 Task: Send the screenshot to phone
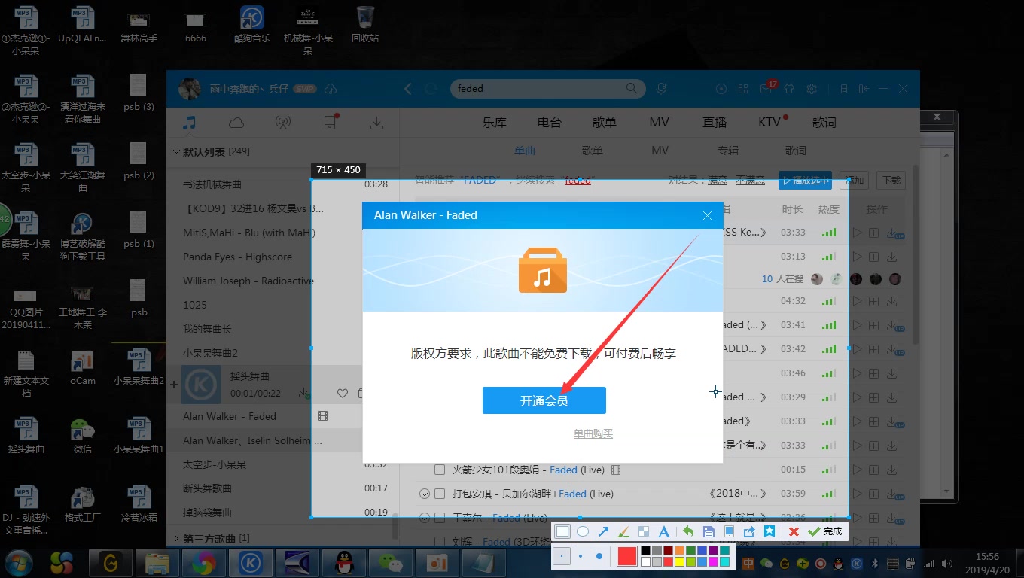tap(729, 531)
